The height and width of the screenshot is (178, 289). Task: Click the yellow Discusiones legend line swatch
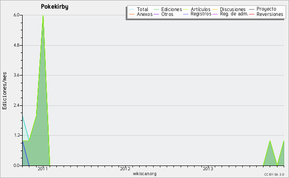(215, 9)
